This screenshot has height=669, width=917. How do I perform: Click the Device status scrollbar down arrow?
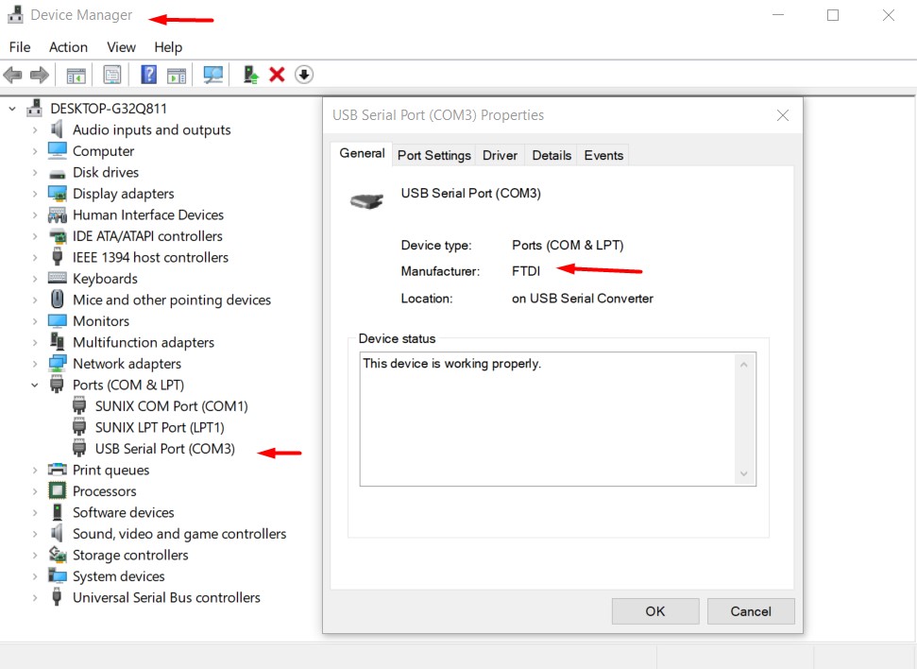point(743,473)
